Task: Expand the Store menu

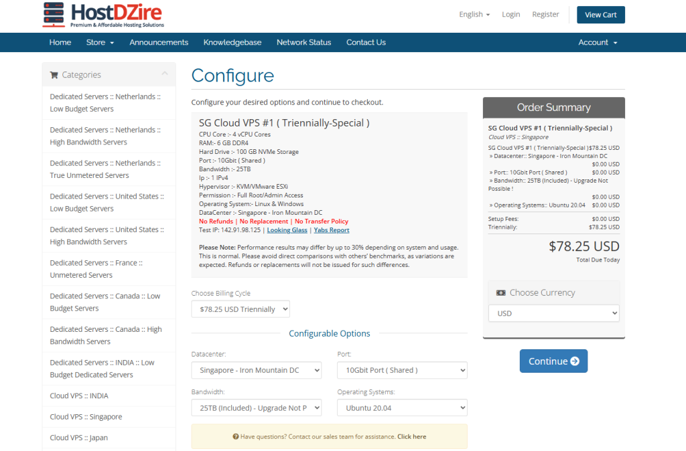Action: 100,42
